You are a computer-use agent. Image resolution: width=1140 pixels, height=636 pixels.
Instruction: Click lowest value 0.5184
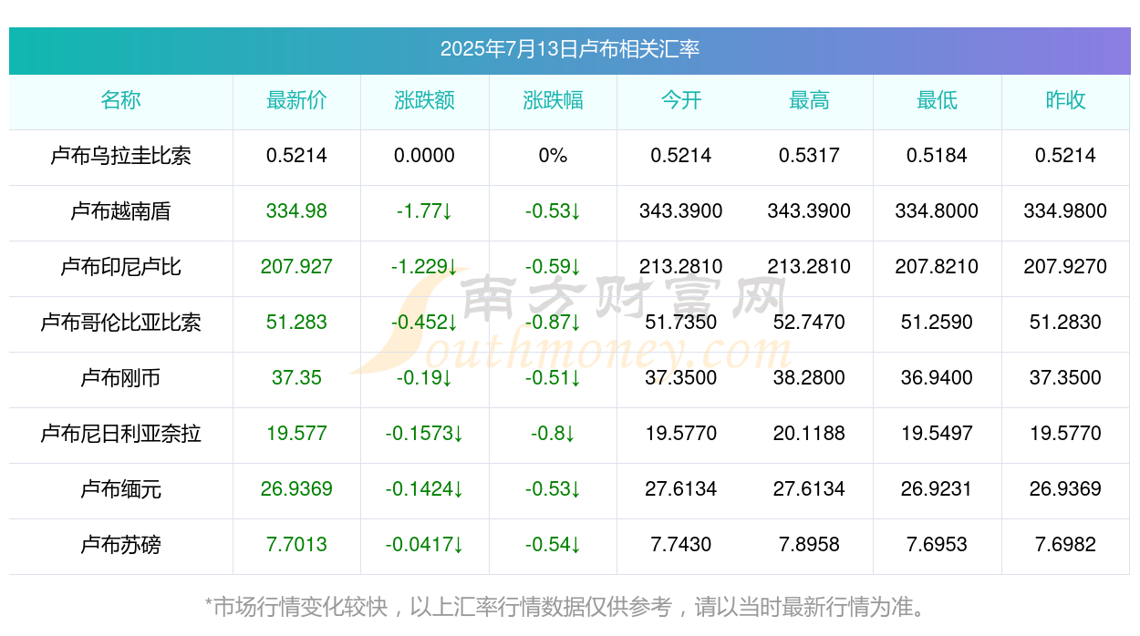pos(938,156)
